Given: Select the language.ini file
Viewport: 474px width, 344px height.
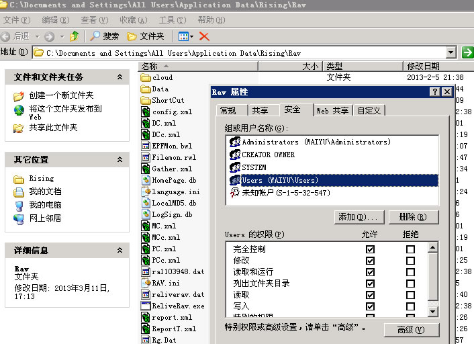Looking at the screenshot, I should coord(171,191).
